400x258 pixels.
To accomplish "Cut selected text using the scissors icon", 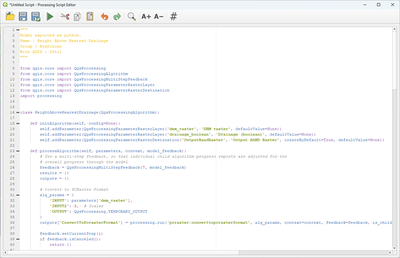I will pos(65,17).
